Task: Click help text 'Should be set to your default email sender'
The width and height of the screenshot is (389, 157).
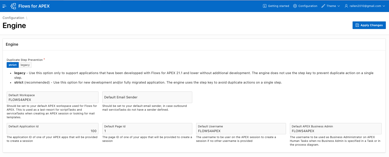Action: [x=144, y=108]
